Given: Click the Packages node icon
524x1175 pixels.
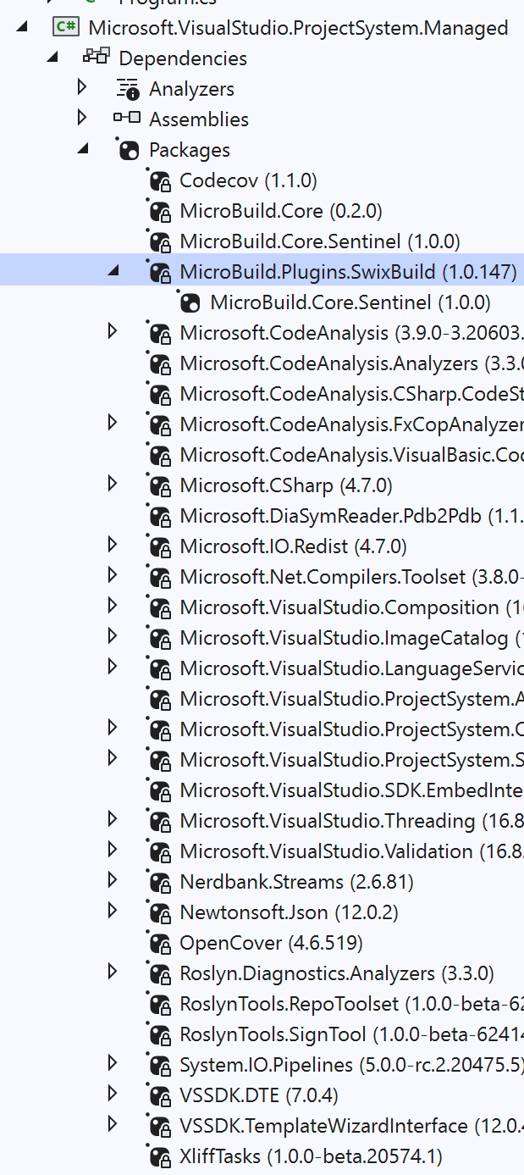Looking at the screenshot, I should pos(128,150).
